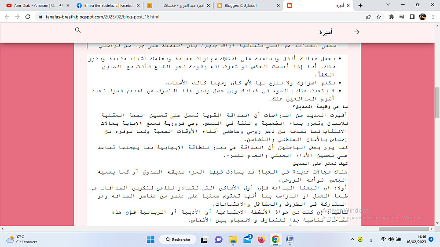Viewport: 440px width, 247px height.
Task: Close the Blogger المشاركات tab
Action: [278, 5]
